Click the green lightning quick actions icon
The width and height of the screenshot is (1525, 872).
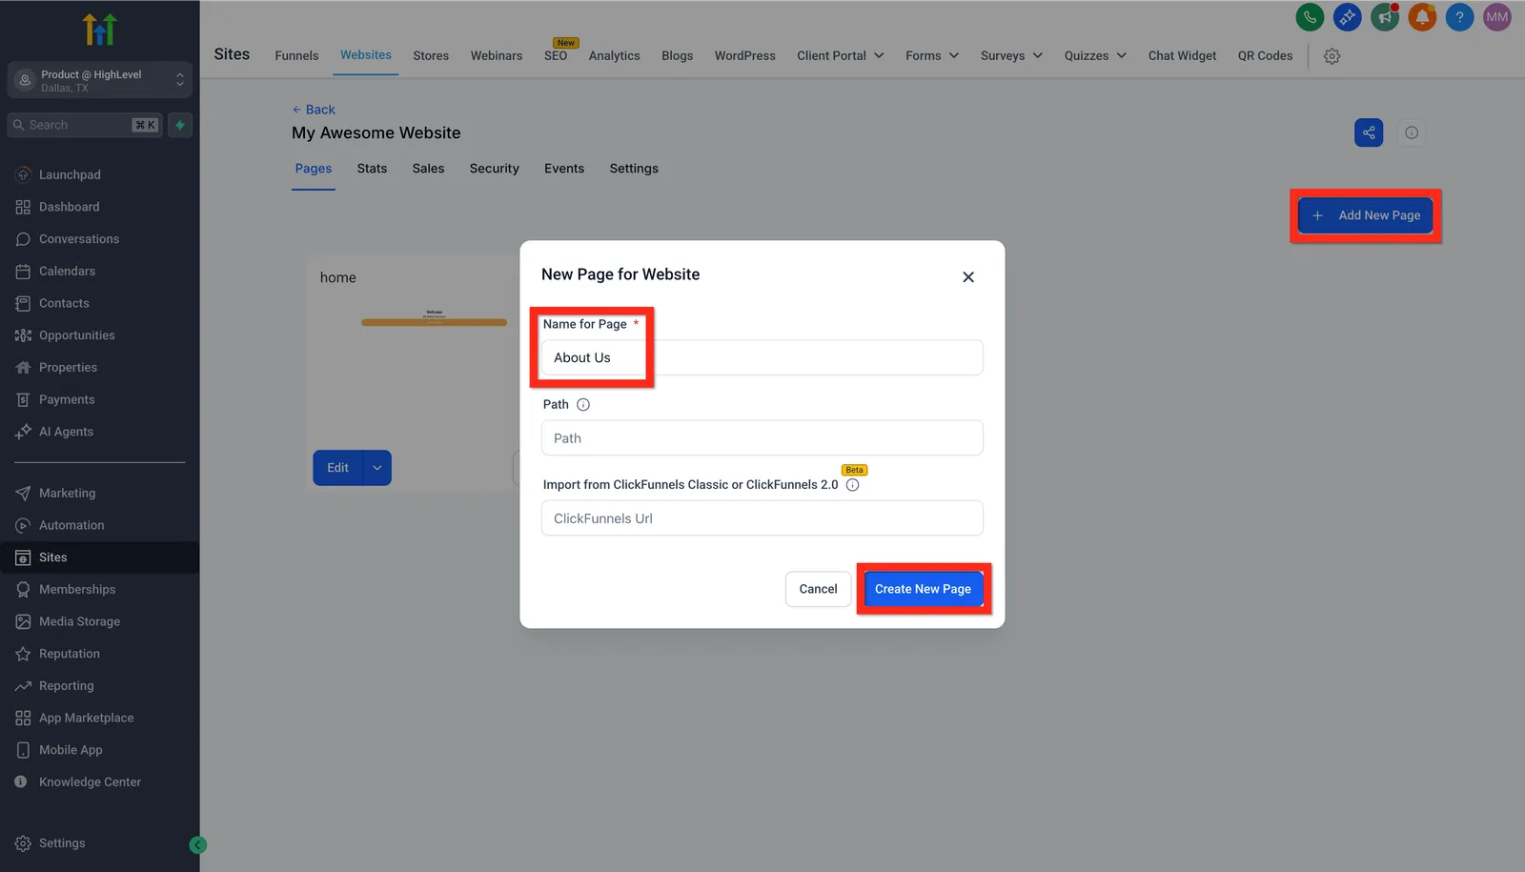pos(180,125)
